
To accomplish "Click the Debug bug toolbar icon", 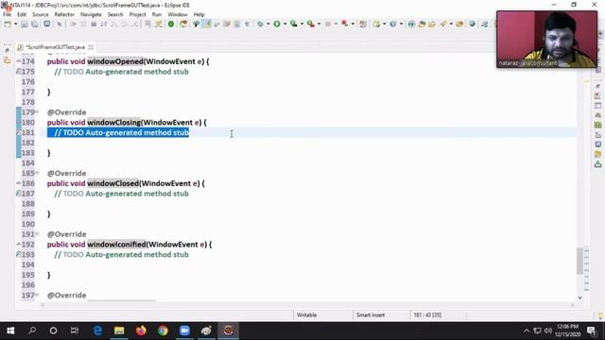I will pos(261,25).
